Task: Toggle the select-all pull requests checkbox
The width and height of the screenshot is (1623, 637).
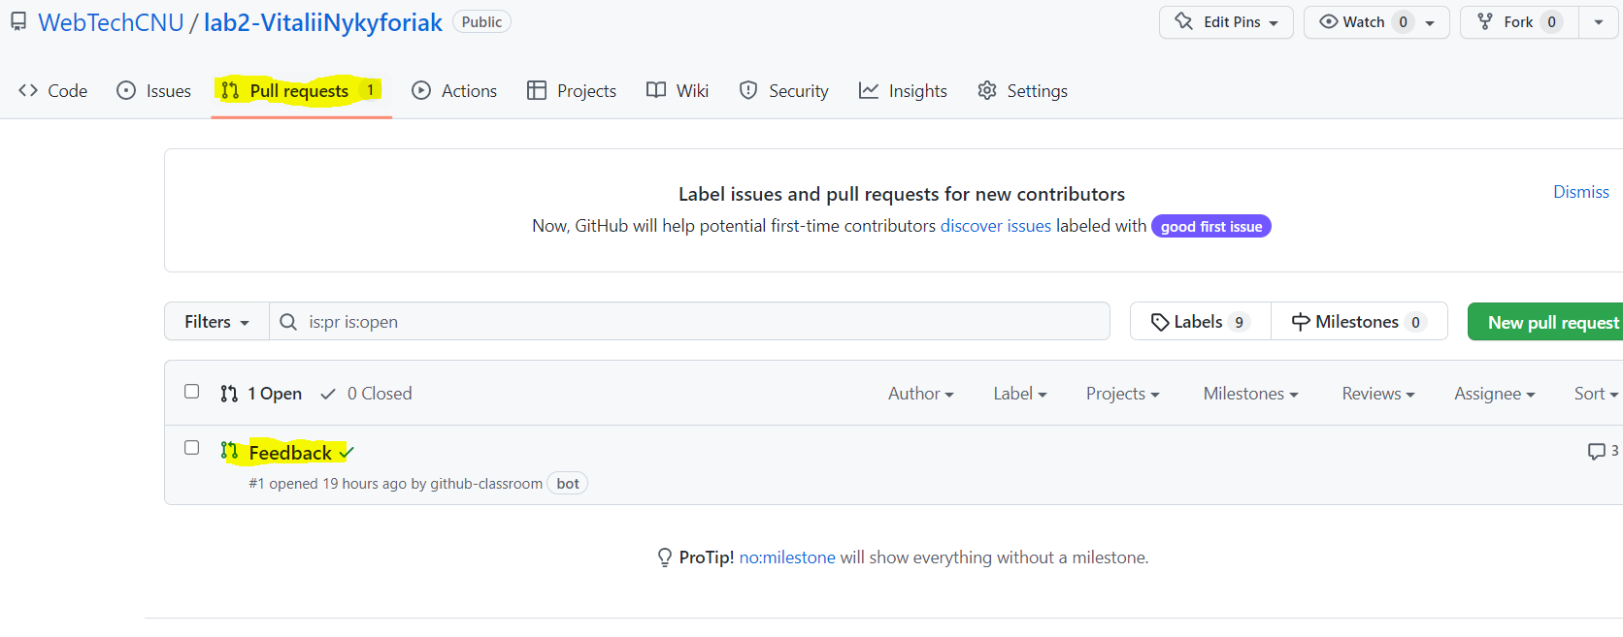Action: [x=192, y=392]
